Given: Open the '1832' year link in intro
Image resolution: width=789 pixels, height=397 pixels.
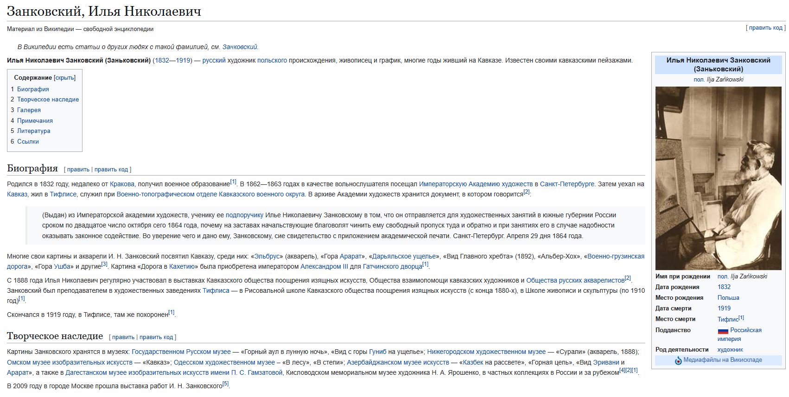Looking at the screenshot, I should pos(162,60).
